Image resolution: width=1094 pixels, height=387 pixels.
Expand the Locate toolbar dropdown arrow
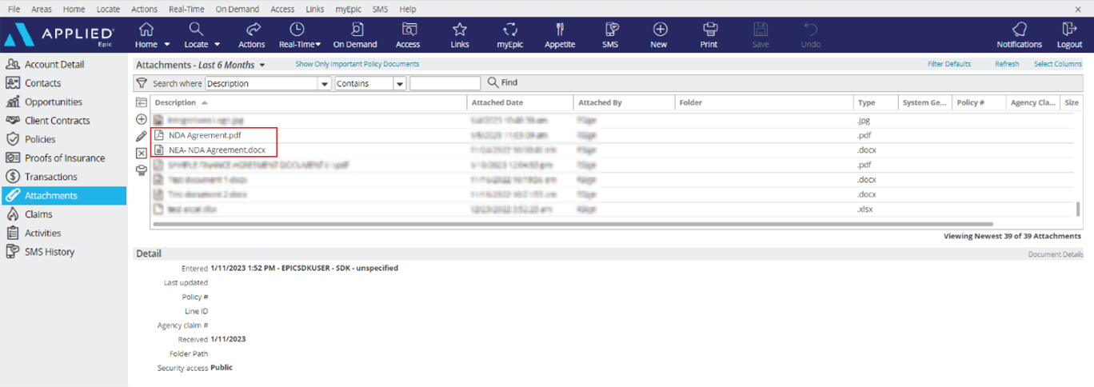[x=217, y=45]
